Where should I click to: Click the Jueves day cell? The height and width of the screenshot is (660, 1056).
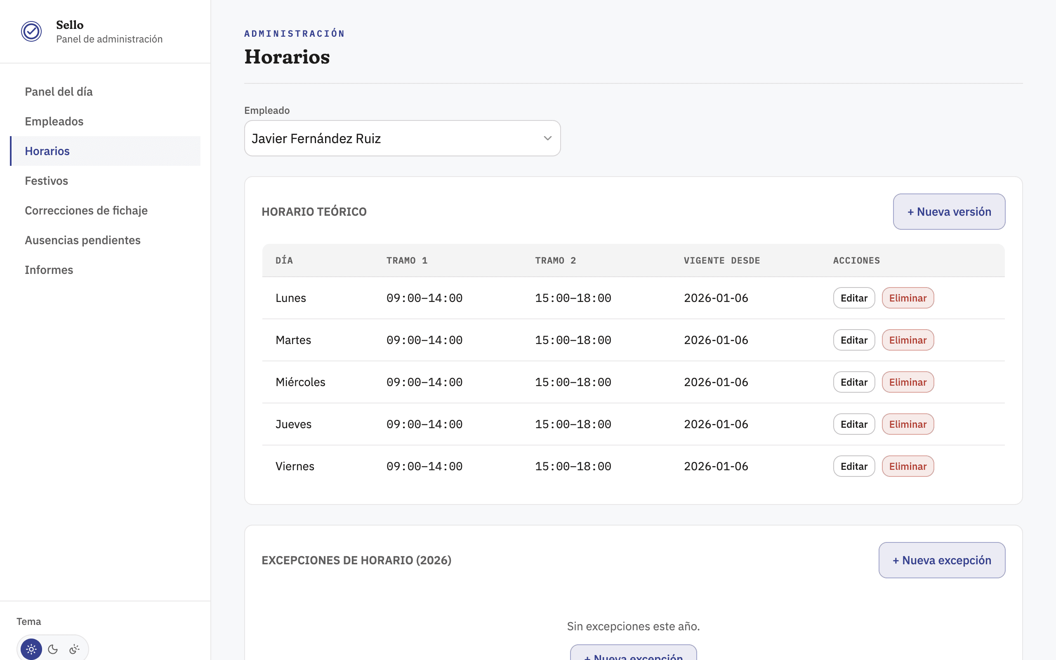click(x=293, y=424)
